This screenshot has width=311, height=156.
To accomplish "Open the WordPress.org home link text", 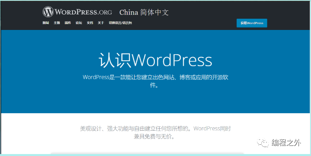I will pyautogui.click(x=83, y=12).
